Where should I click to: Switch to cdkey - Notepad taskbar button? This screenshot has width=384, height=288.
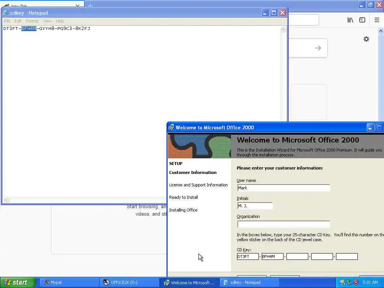(249, 283)
